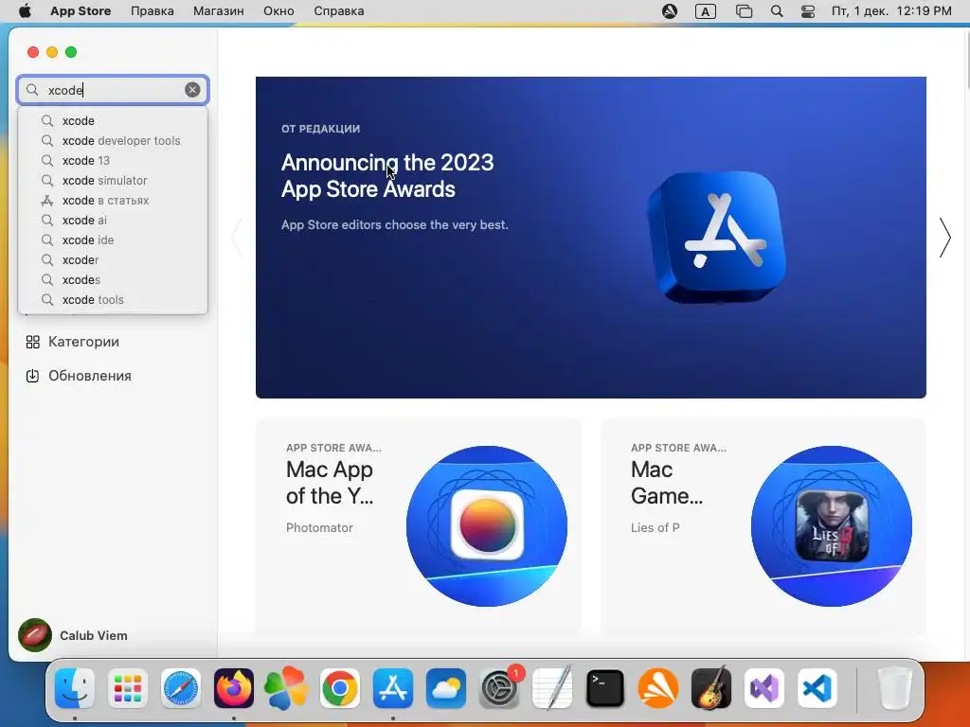Open Control Center in menu bar
Viewport: 970px width, 727px height.
[x=807, y=11]
